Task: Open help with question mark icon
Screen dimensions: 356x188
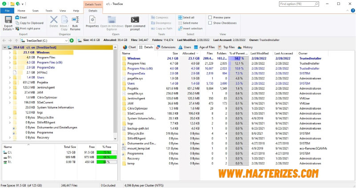Action: (x=353, y=10)
